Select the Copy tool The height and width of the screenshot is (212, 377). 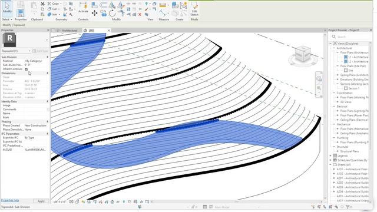click(x=104, y=13)
